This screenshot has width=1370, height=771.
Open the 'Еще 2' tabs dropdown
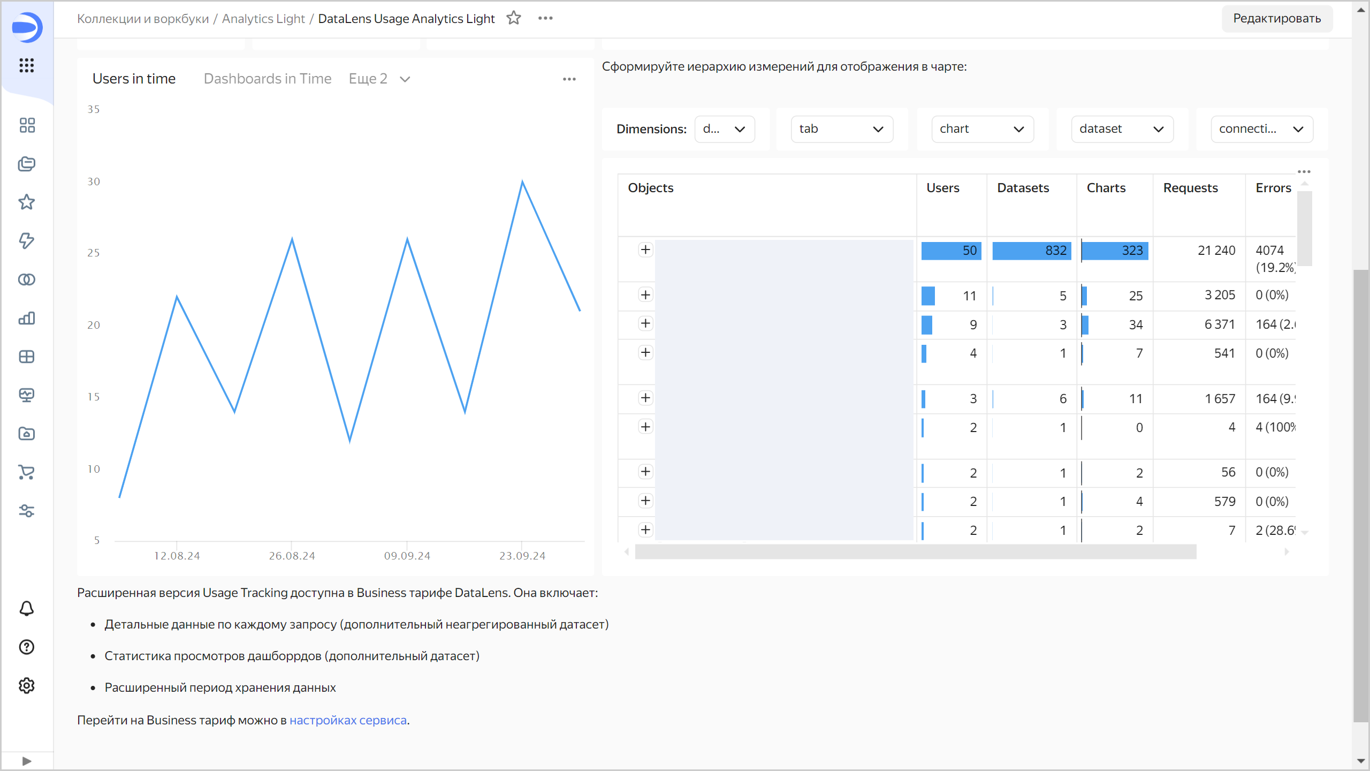pos(379,79)
